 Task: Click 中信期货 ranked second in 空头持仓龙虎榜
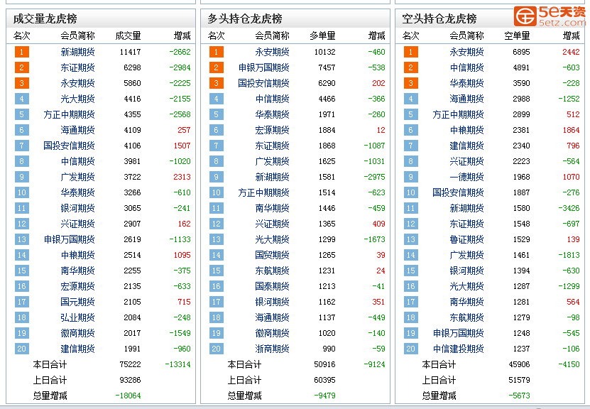click(x=466, y=67)
